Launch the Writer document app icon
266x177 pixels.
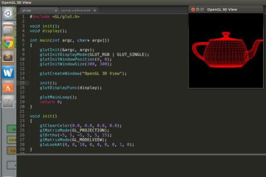point(8,72)
